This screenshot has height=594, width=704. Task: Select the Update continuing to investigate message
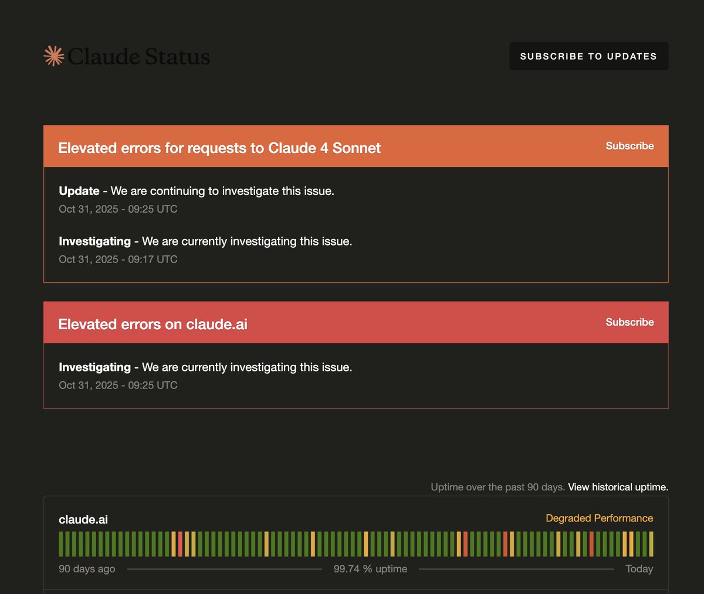pyautogui.click(x=197, y=191)
